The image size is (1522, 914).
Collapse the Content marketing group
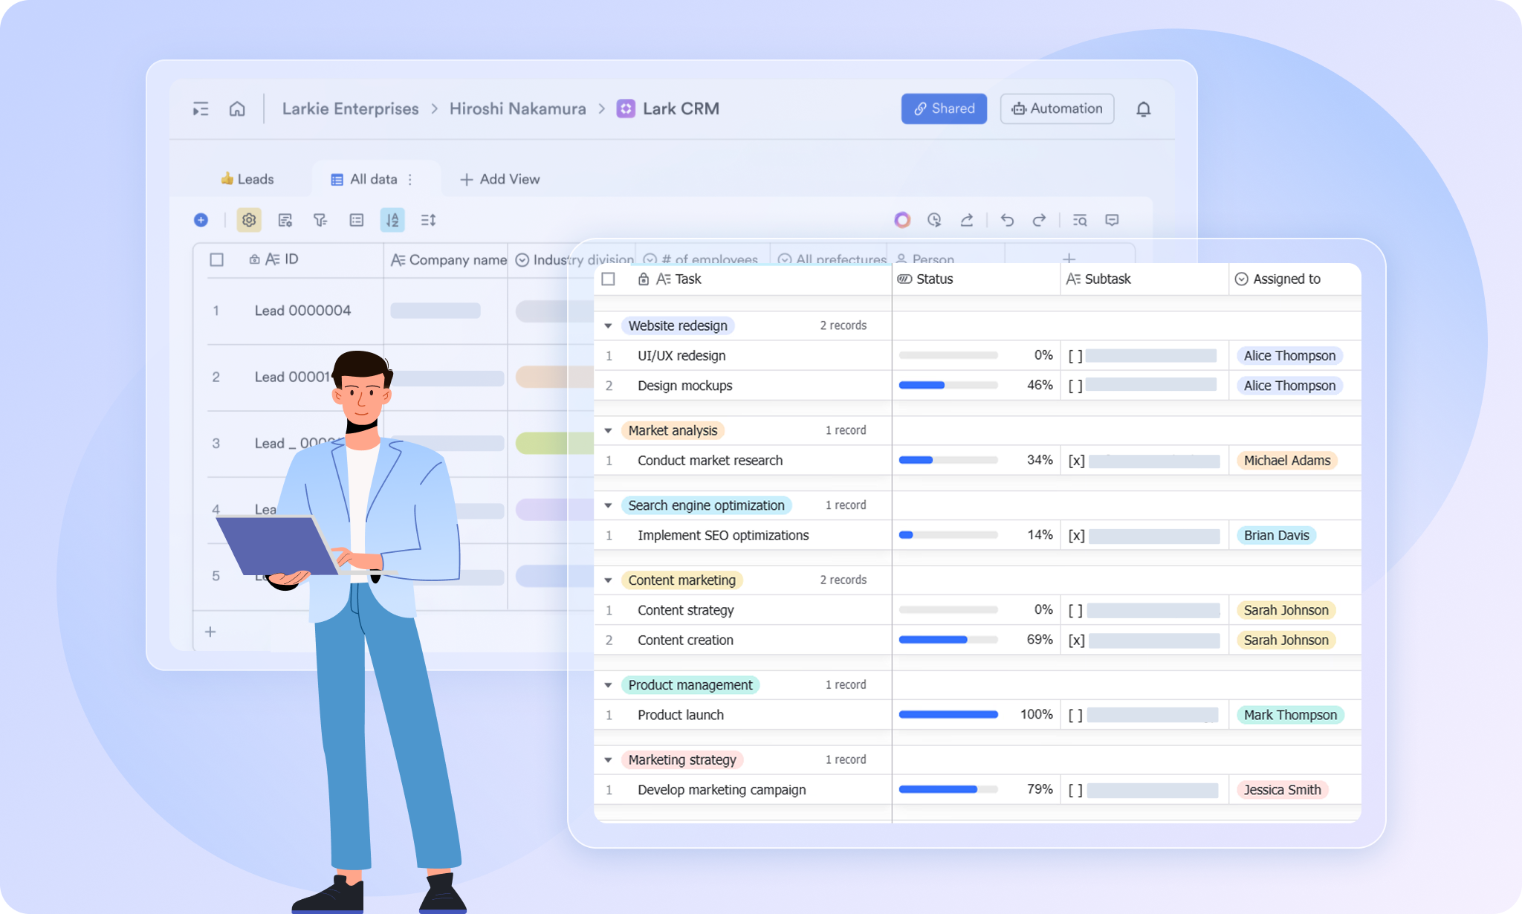coord(608,580)
